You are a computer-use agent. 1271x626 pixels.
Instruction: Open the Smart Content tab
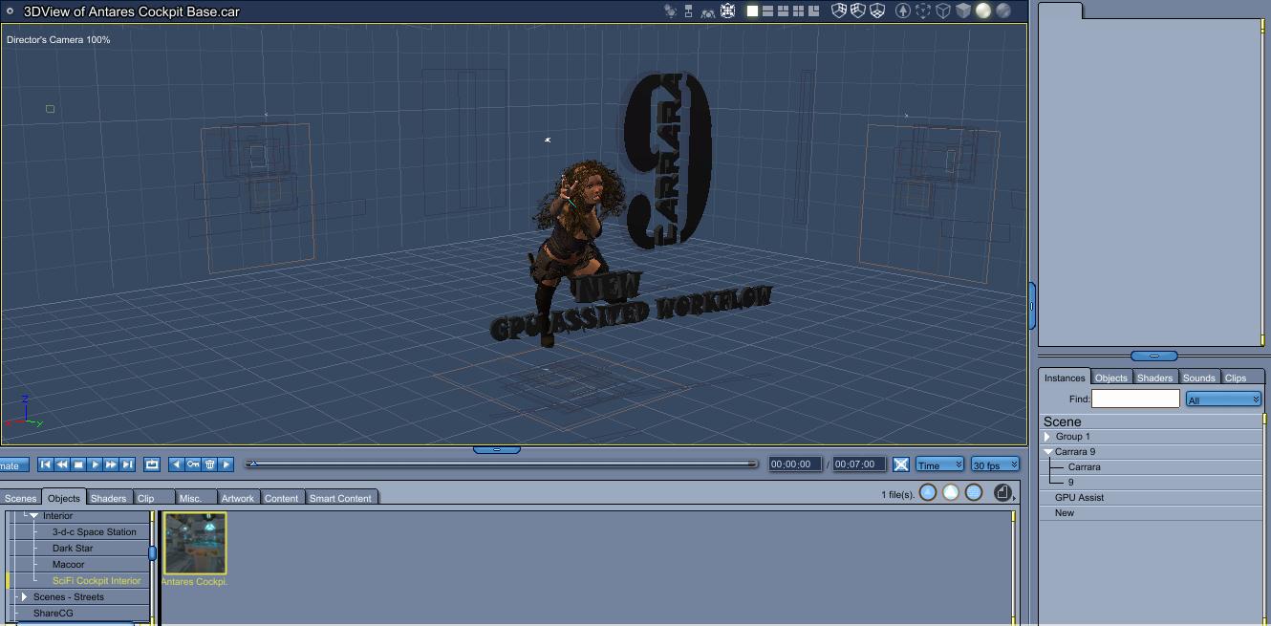pyautogui.click(x=340, y=498)
